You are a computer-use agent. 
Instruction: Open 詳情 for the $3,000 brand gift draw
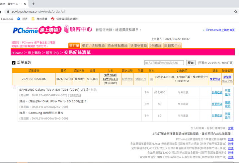pos(231,153)
